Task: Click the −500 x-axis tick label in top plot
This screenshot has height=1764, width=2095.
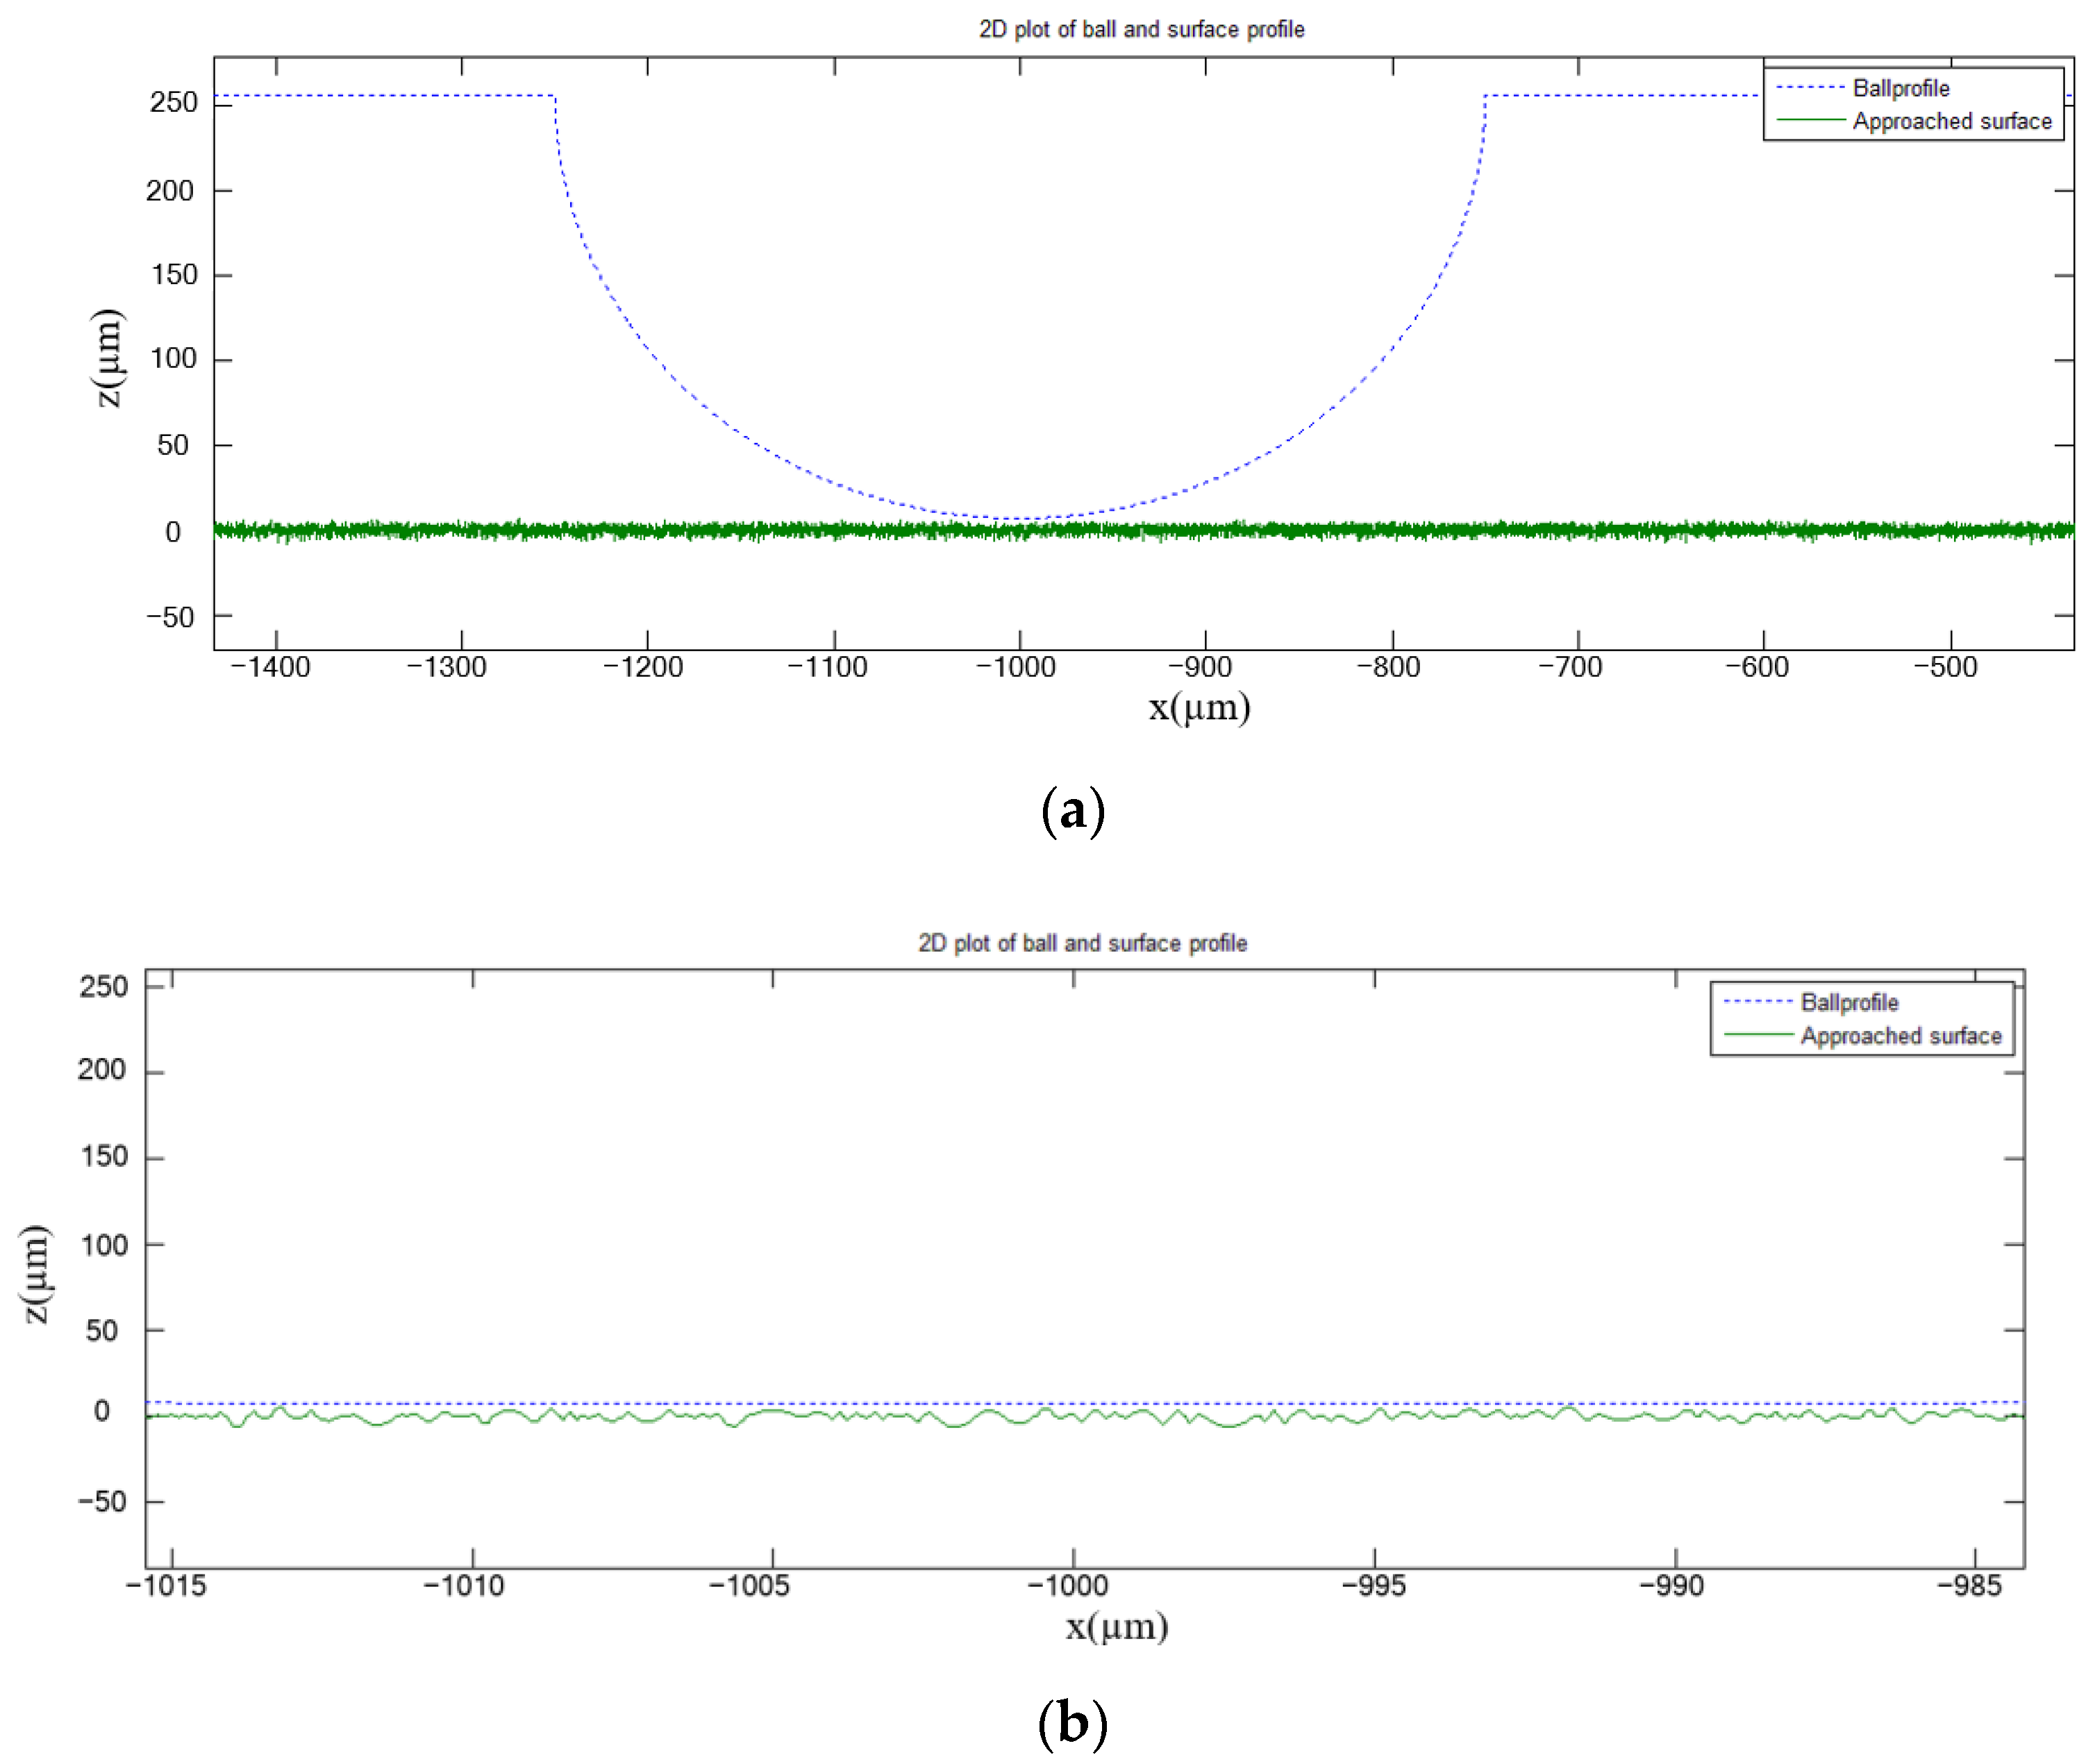Action: point(1945,667)
